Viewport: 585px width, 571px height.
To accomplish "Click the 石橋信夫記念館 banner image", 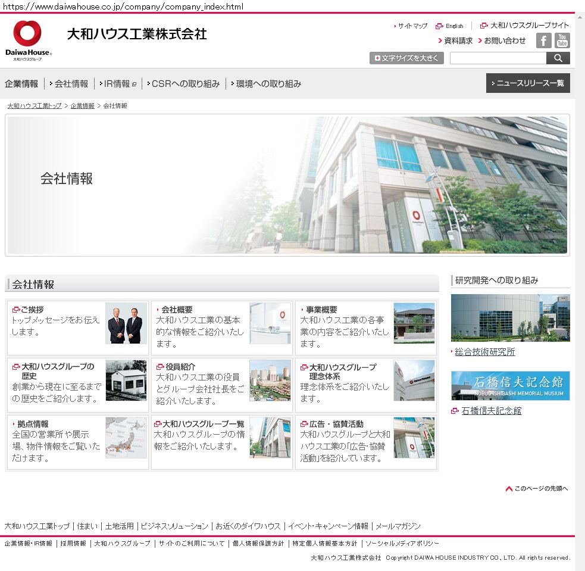I will coord(510,386).
